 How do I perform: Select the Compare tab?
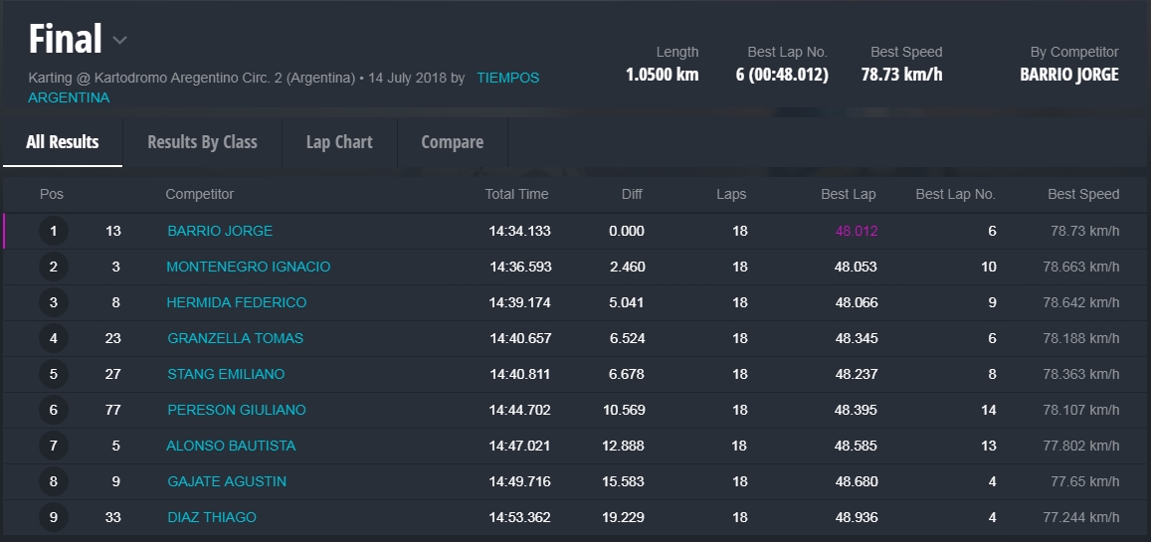[452, 142]
